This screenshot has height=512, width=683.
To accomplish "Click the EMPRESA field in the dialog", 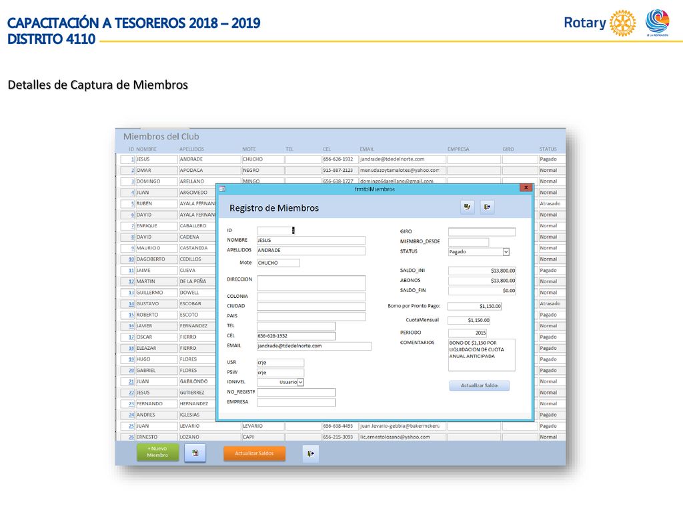I will click(x=296, y=402).
